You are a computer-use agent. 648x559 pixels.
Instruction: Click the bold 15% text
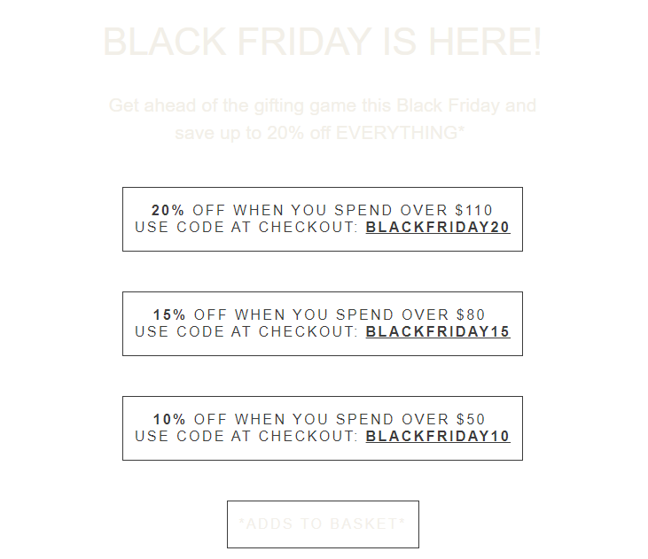click(169, 314)
